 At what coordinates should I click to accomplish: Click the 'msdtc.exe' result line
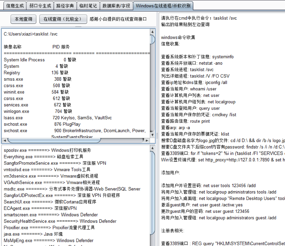[x=72, y=189]
